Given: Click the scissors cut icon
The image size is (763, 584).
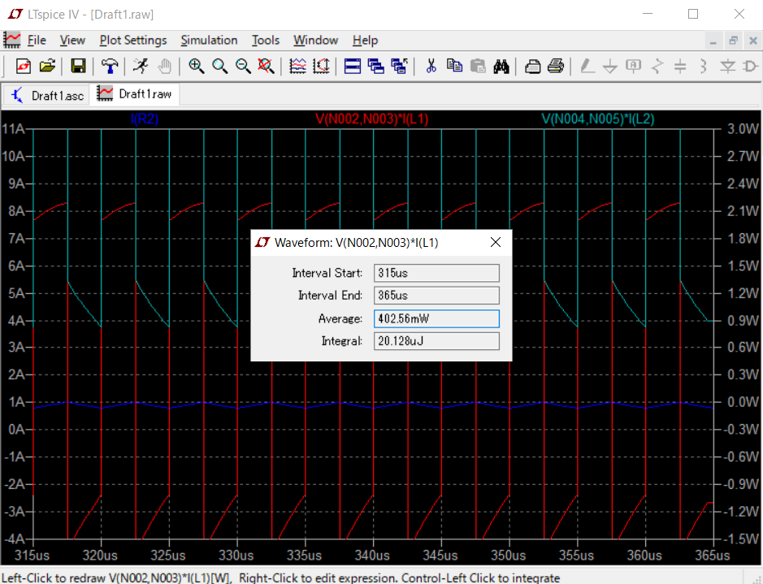Looking at the screenshot, I should (x=431, y=66).
